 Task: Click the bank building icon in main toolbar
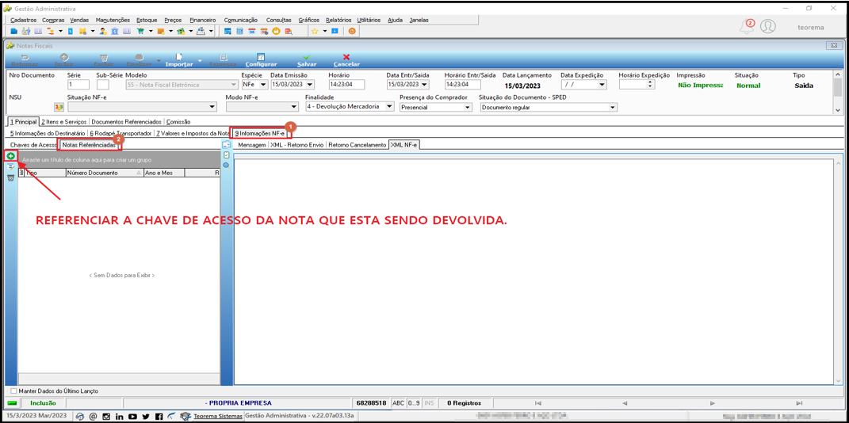[114, 32]
